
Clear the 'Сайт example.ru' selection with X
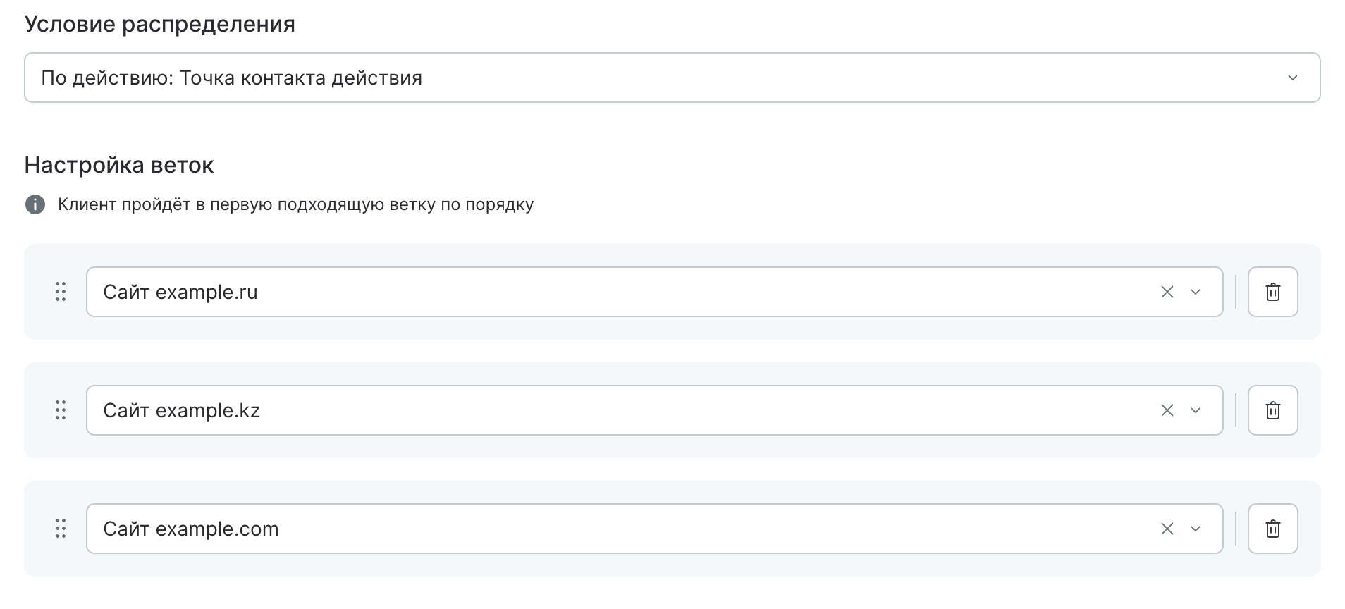[1167, 292]
